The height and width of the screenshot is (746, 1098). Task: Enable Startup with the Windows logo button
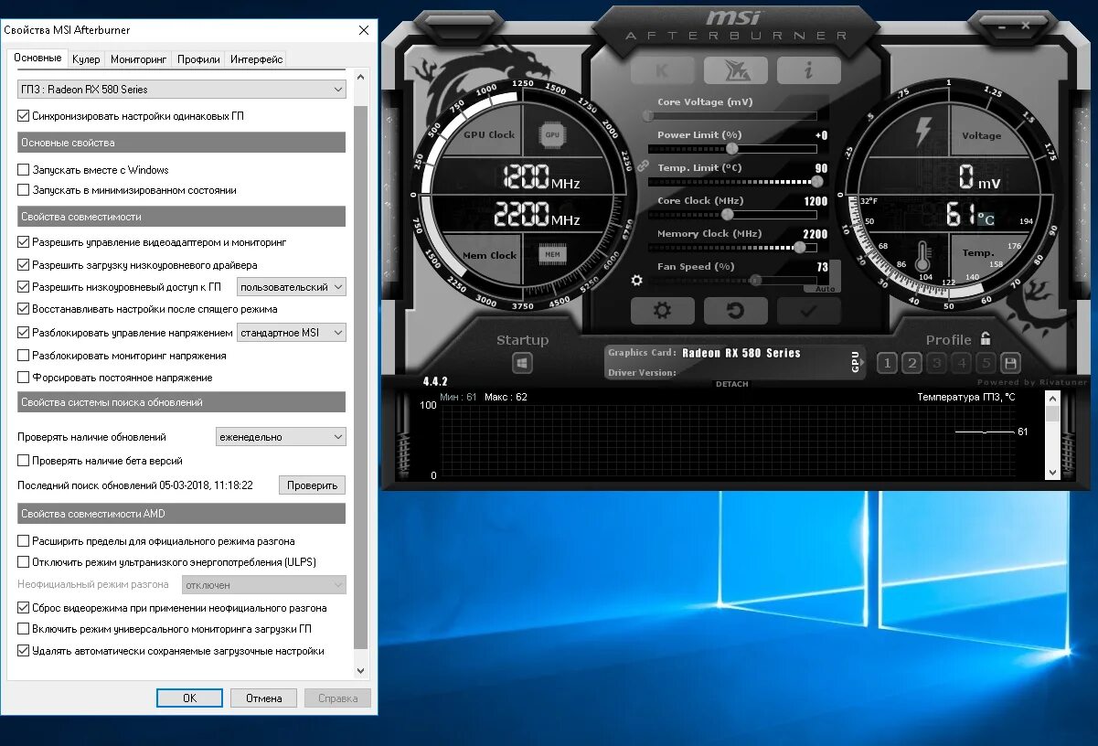(x=522, y=363)
